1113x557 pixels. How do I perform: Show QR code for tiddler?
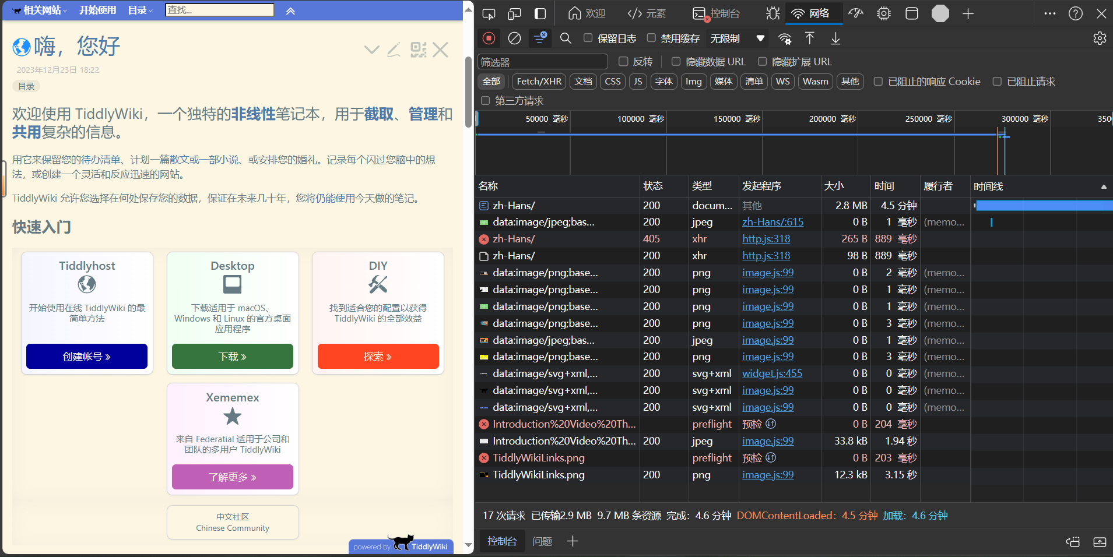418,50
